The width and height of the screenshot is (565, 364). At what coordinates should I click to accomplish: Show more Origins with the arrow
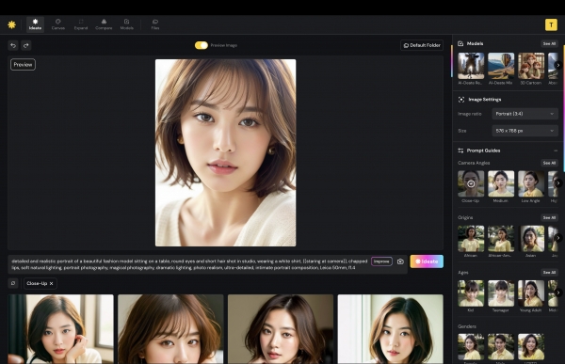pyautogui.click(x=558, y=238)
